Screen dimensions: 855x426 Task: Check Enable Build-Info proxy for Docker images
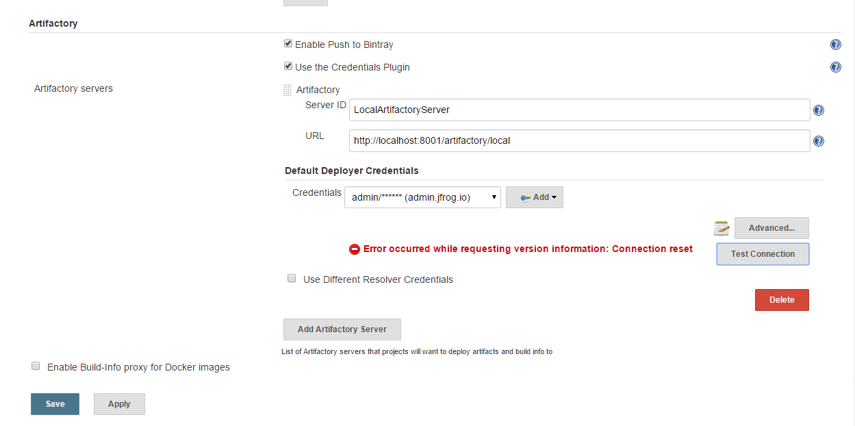36,366
